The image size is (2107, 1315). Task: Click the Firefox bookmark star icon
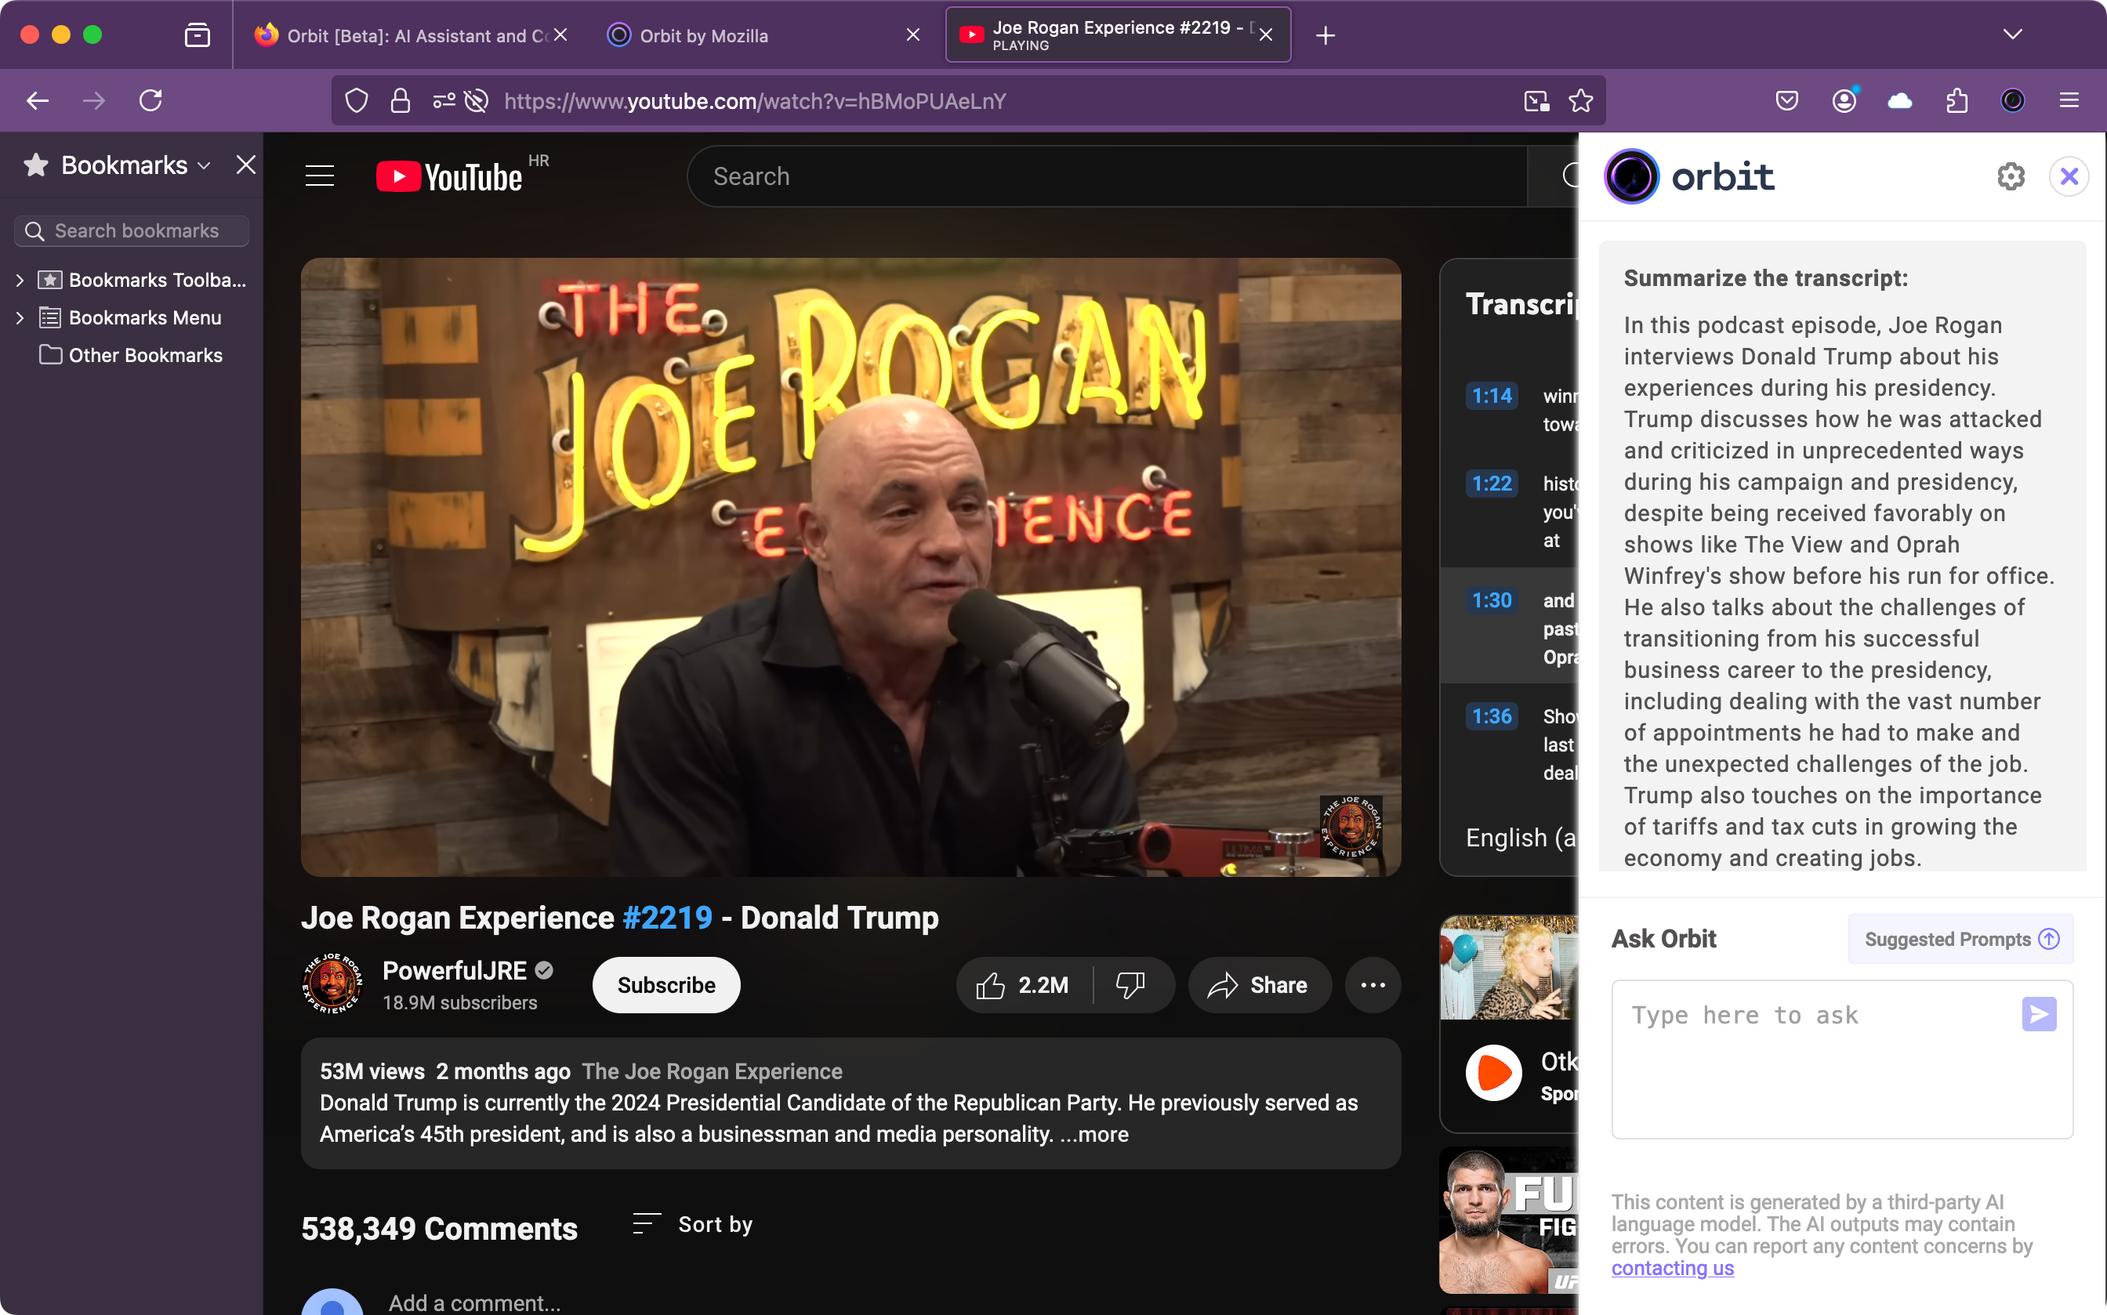click(x=1580, y=102)
